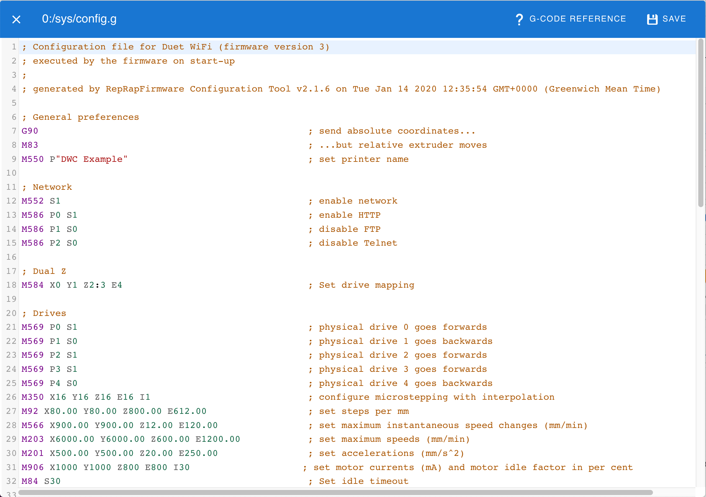
Task: Click the file path title 0:/sys/config.g
Action: coord(79,19)
